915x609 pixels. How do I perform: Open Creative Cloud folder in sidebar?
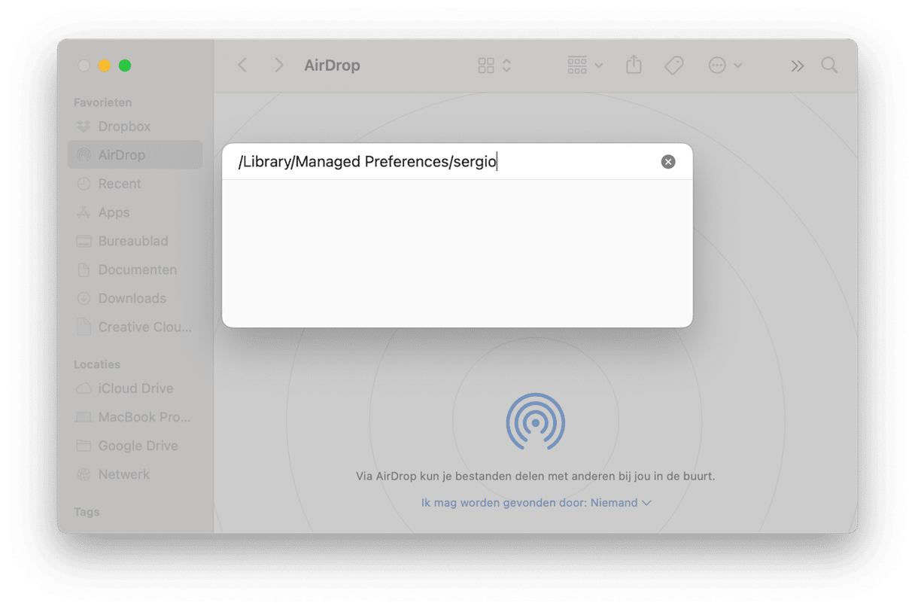[135, 327]
